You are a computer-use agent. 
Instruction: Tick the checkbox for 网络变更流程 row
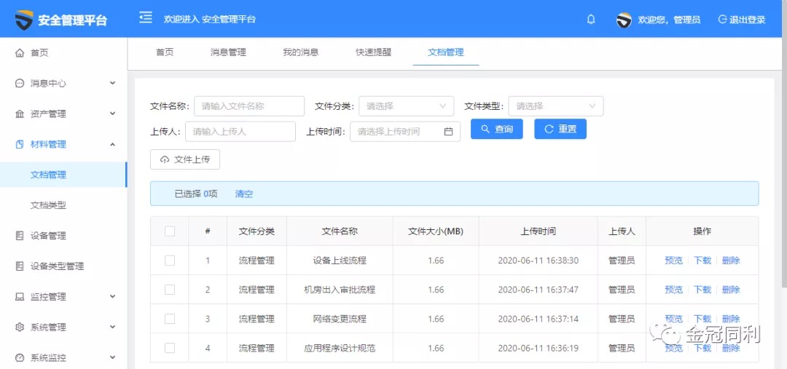click(170, 319)
